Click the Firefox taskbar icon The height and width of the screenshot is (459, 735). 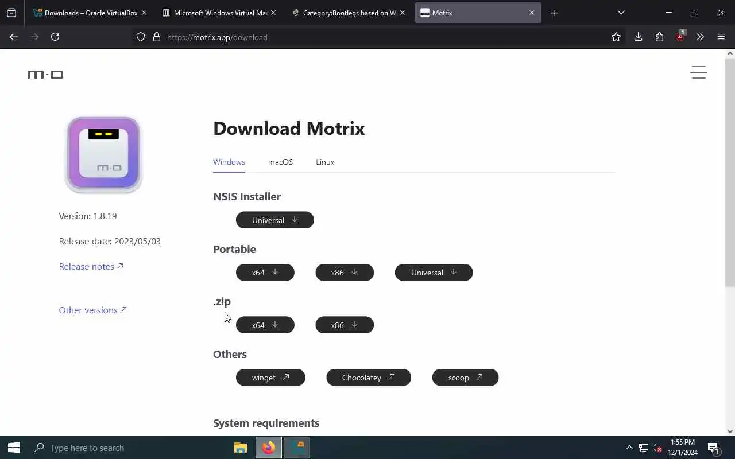268,448
